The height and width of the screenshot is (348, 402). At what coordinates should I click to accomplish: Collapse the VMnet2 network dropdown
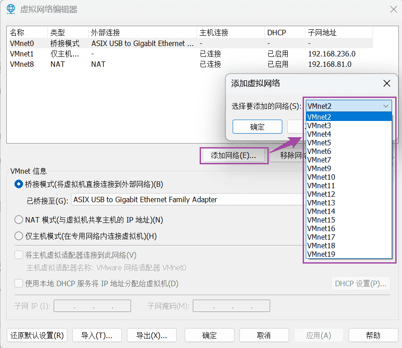(x=386, y=106)
